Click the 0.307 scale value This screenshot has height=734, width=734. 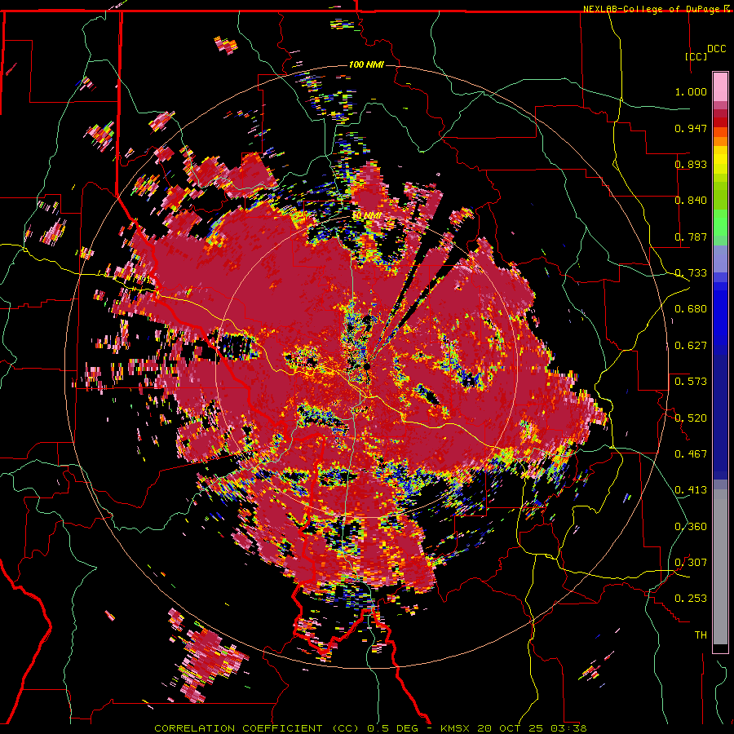(691, 562)
